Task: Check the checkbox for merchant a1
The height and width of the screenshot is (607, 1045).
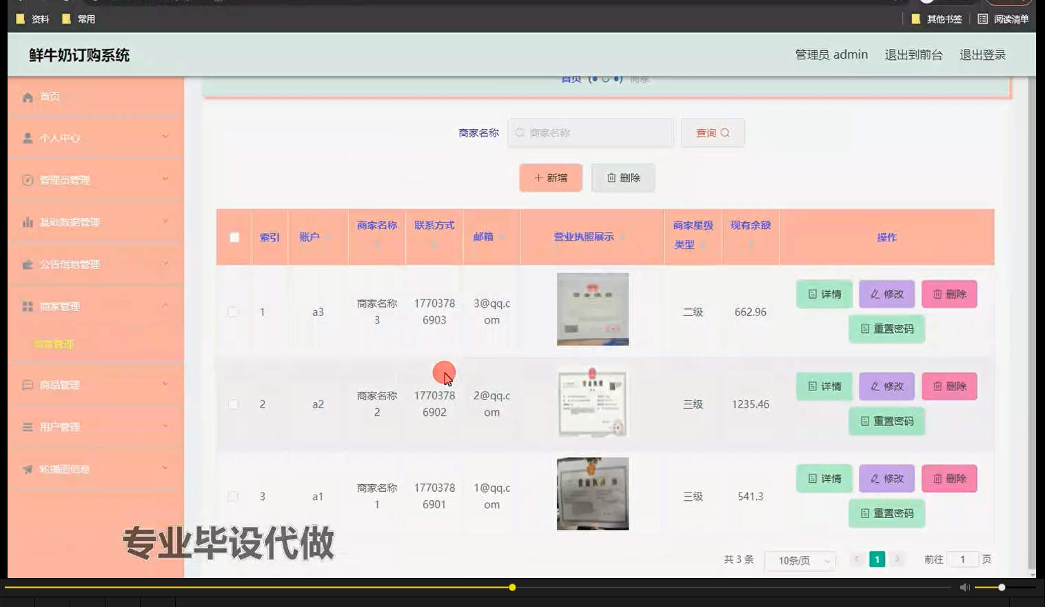Action: 233,496
